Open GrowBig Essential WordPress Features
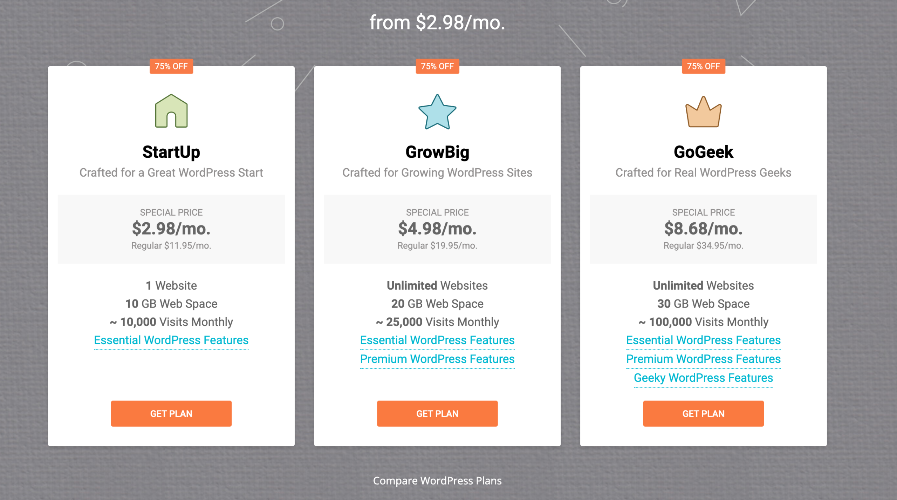The image size is (897, 500). 437,340
